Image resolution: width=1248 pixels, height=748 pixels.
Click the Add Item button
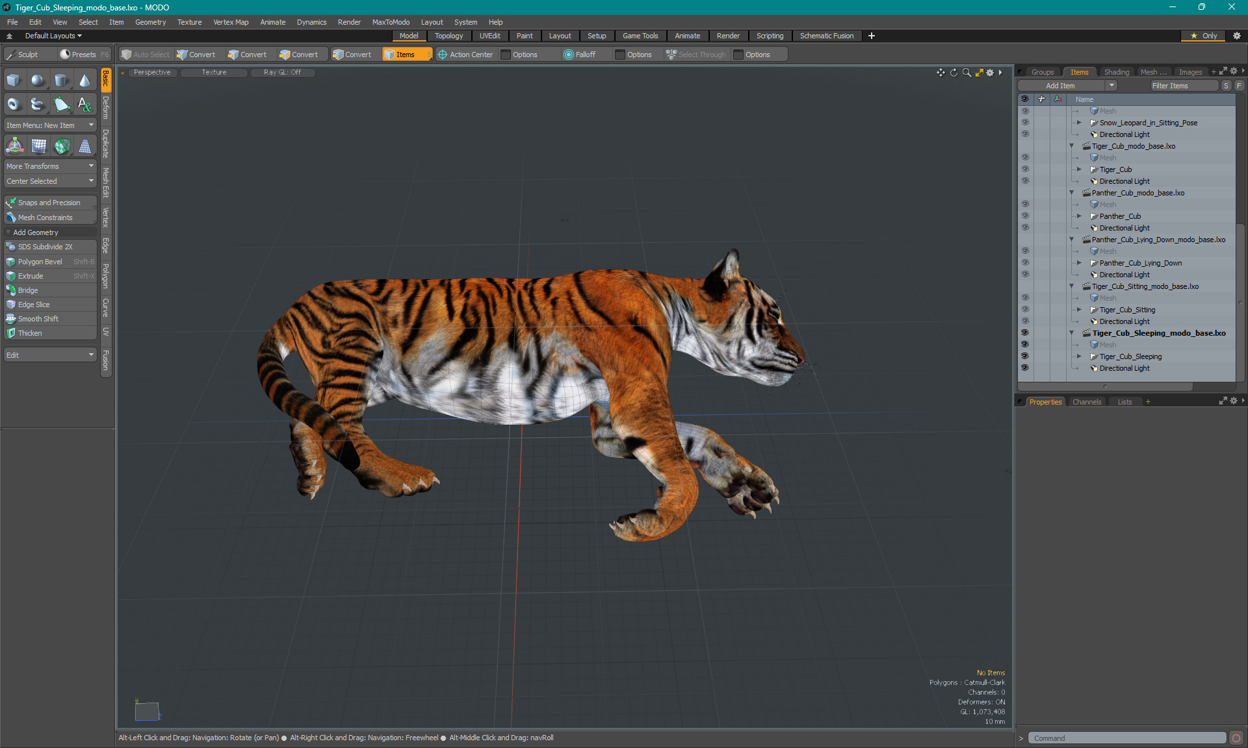[x=1061, y=86]
